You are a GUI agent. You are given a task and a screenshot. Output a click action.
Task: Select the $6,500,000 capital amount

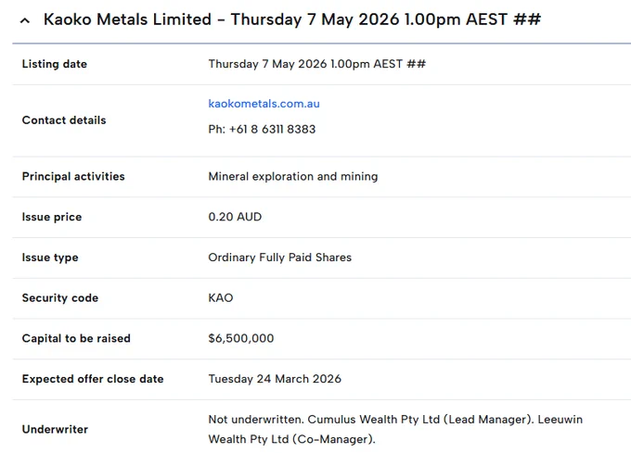click(241, 338)
